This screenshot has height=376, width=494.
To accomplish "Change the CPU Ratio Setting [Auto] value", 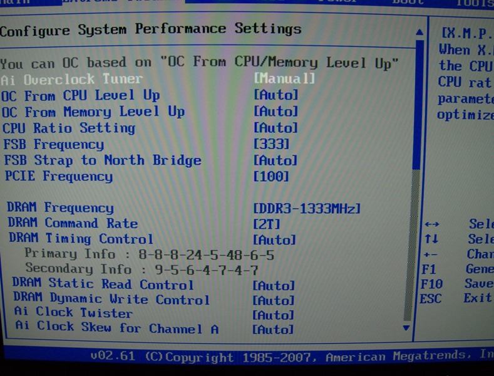I will click(275, 127).
